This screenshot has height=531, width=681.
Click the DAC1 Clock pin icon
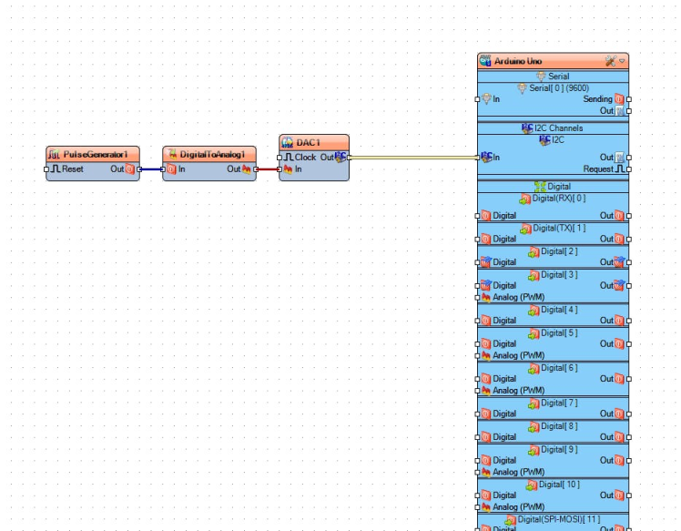coord(289,157)
